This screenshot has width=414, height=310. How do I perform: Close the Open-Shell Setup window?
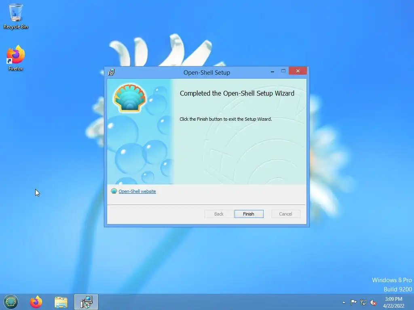[x=298, y=71]
